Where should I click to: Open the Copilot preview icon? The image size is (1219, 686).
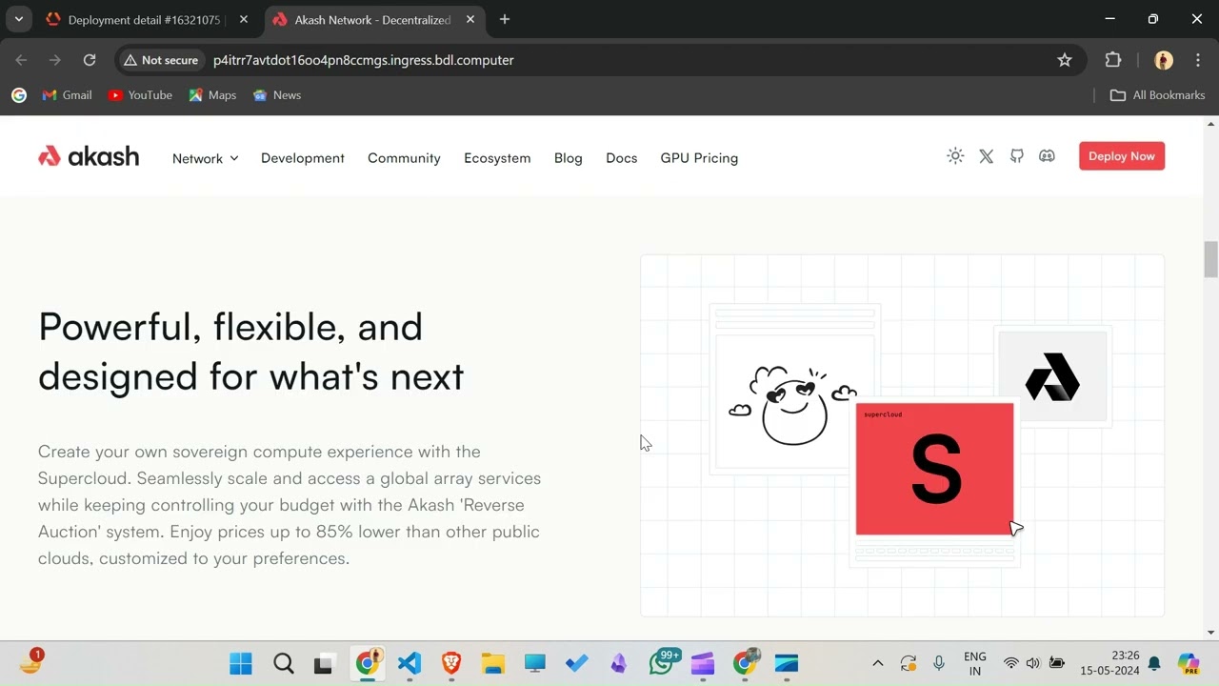[x=1189, y=663]
